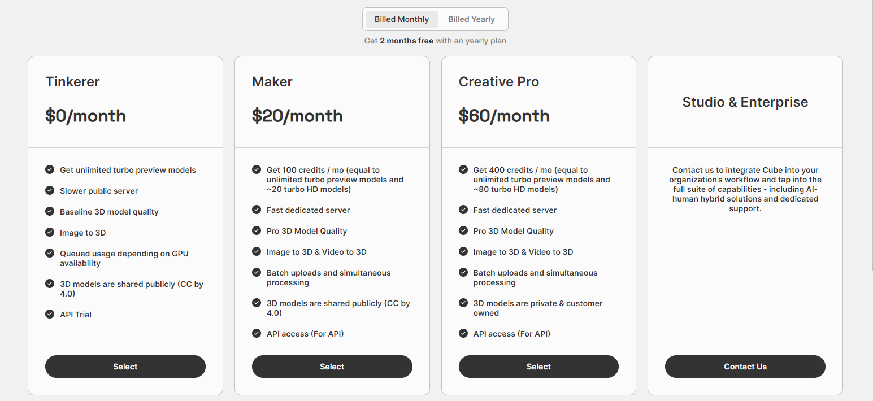This screenshot has width=873, height=401.
Task: Click the Tinkerer plan heading
Action: pyautogui.click(x=72, y=82)
